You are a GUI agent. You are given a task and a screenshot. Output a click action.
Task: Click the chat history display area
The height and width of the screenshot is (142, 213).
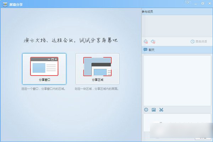click(177, 81)
